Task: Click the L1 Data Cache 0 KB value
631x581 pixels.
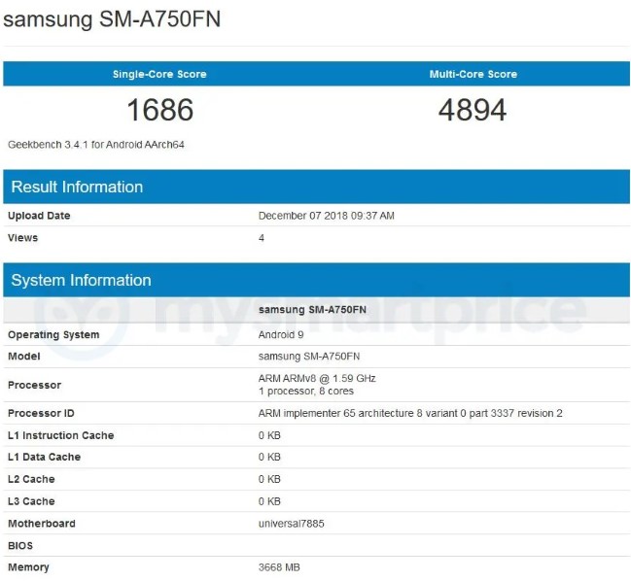Action: pyautogui.click(x=269, y=458)
